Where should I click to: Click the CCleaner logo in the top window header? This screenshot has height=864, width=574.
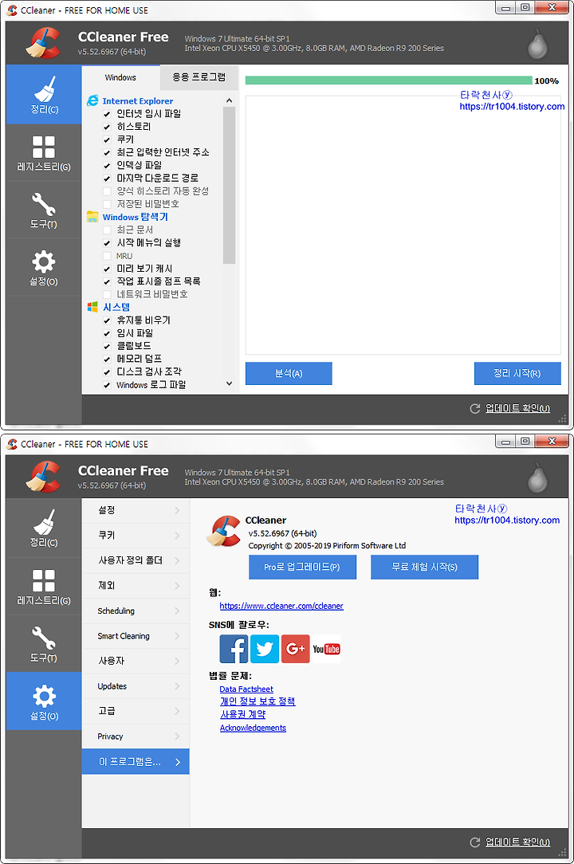coord(43,43)
